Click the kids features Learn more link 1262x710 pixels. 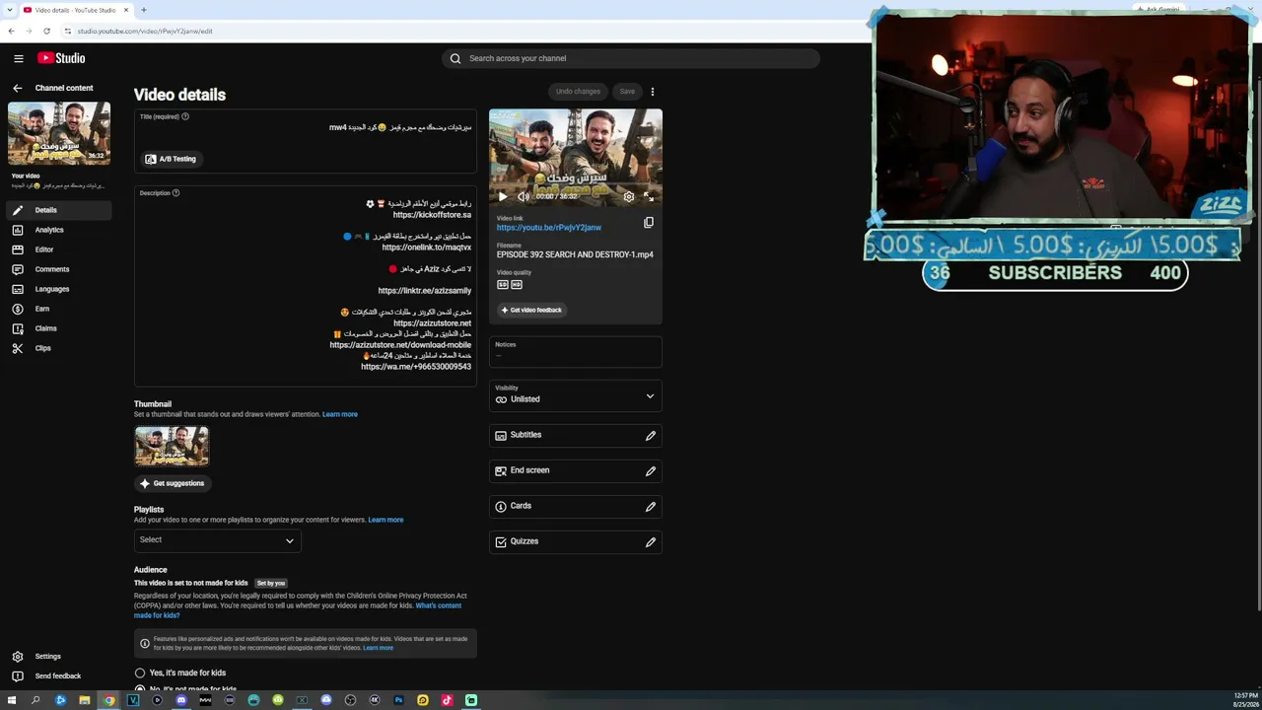pos(379,648)
